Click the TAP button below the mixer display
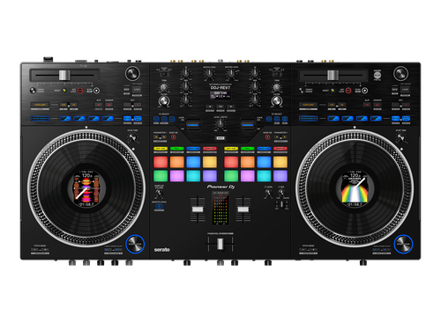Screen dimensions: 441x323 [x=220, y=106]
